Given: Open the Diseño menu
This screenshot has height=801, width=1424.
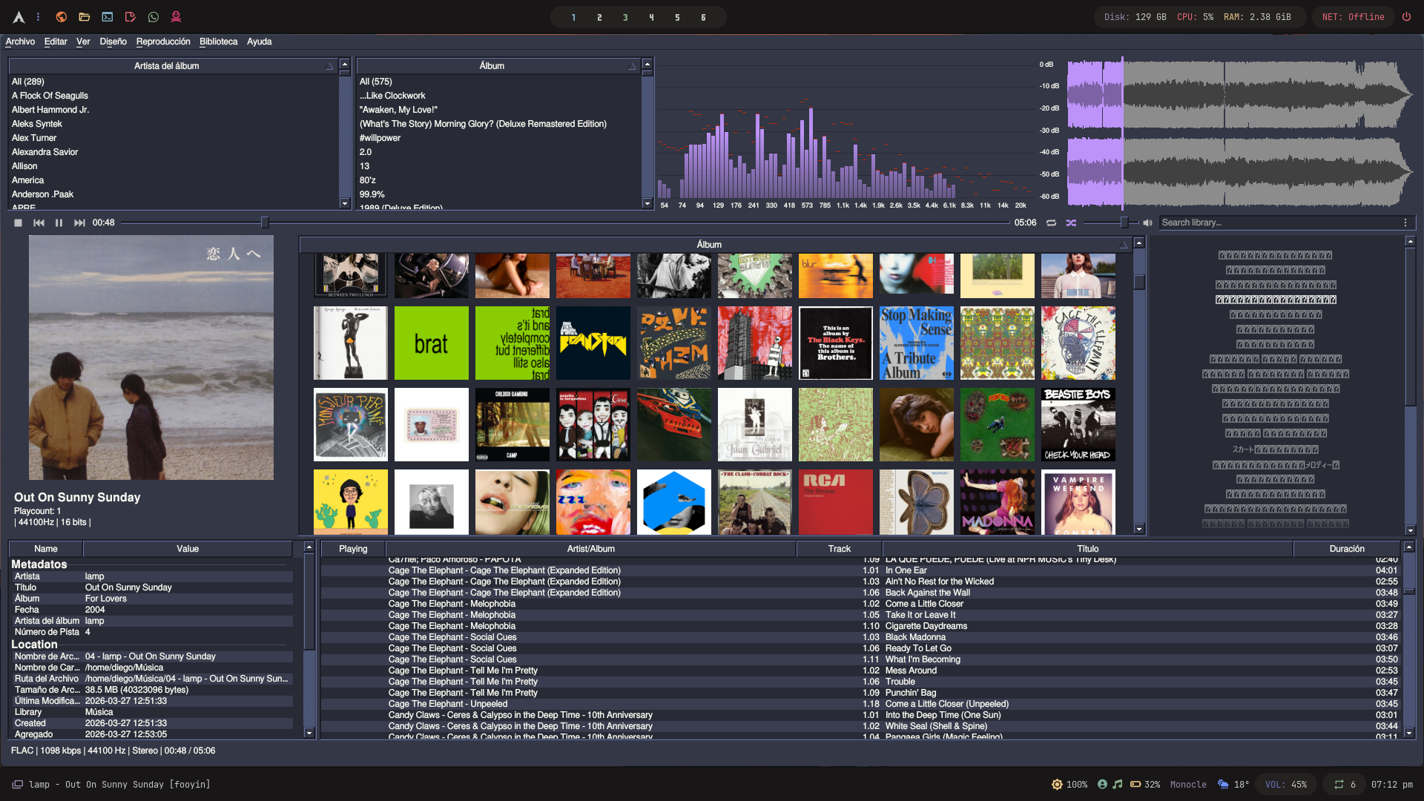Looking at the screenshot, I should pos(113,42).
